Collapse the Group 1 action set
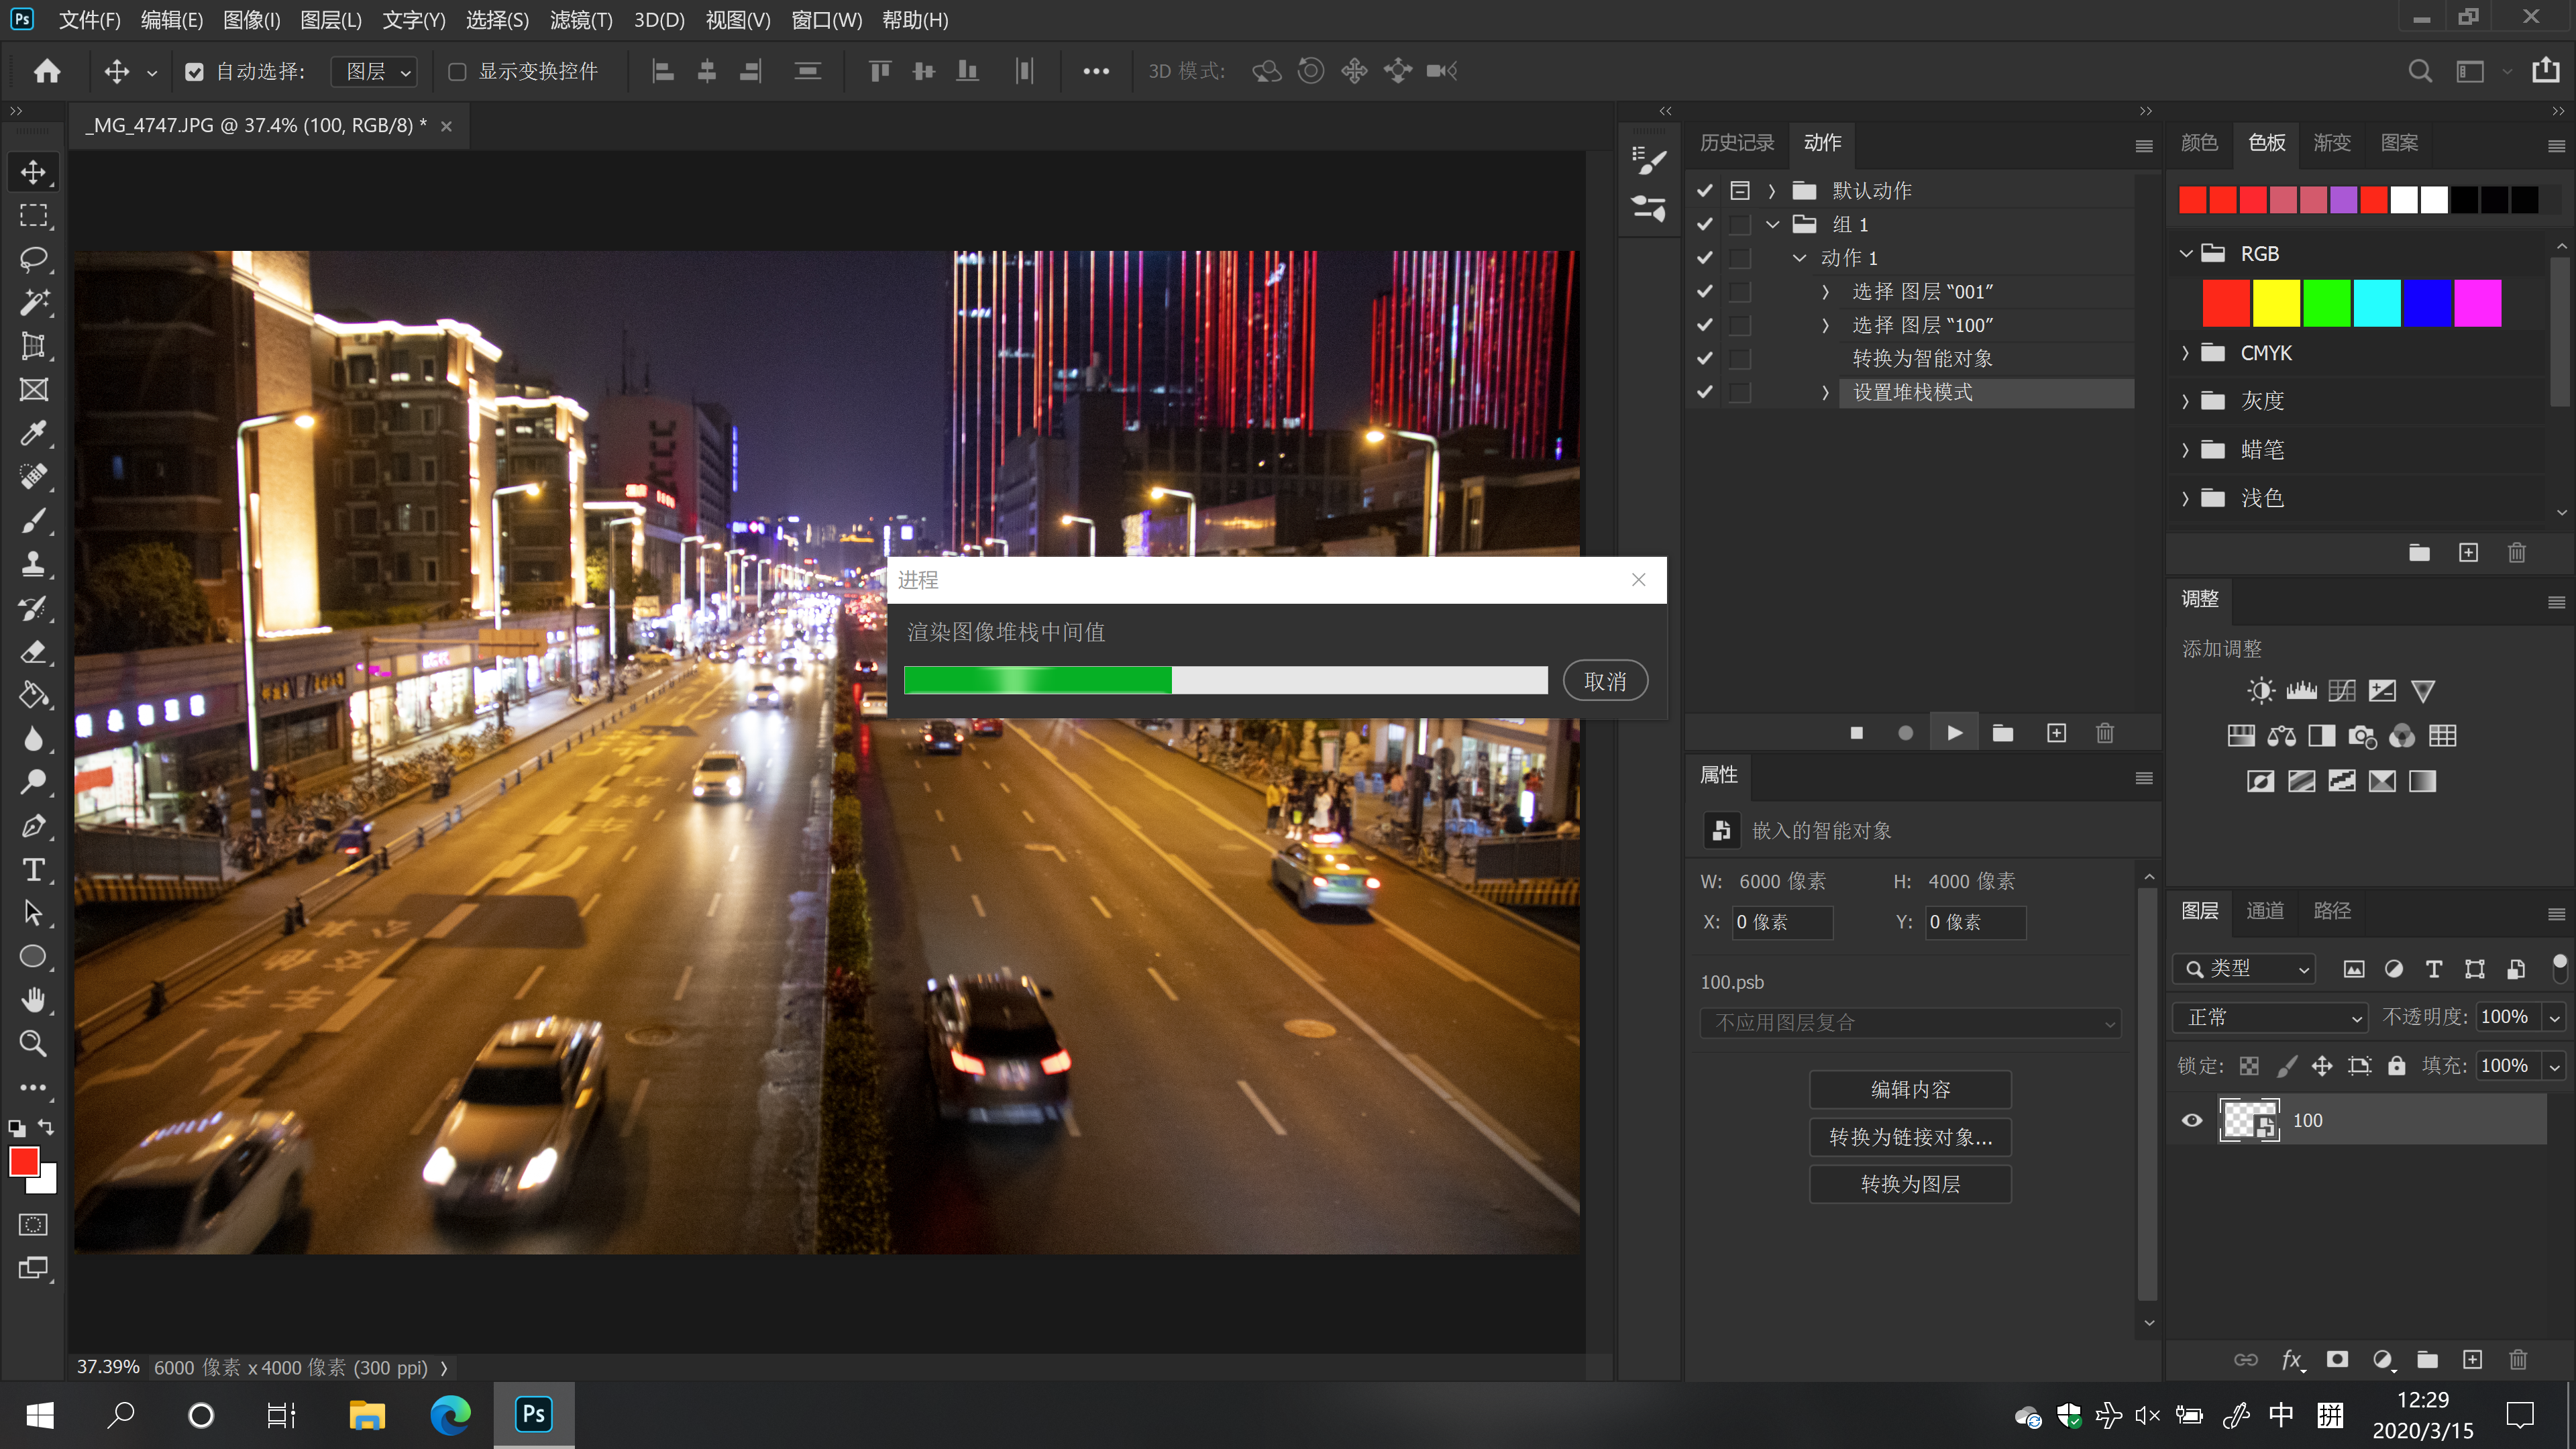Viewport: 2576px width, 1449px height. 1773,224
